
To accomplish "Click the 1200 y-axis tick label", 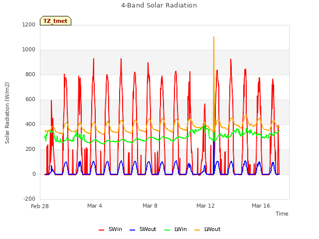I will (29, 25).
